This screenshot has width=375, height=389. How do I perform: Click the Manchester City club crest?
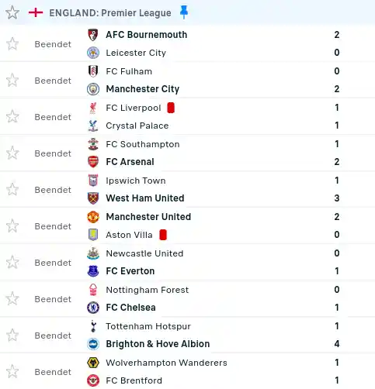tap(93, 89)
